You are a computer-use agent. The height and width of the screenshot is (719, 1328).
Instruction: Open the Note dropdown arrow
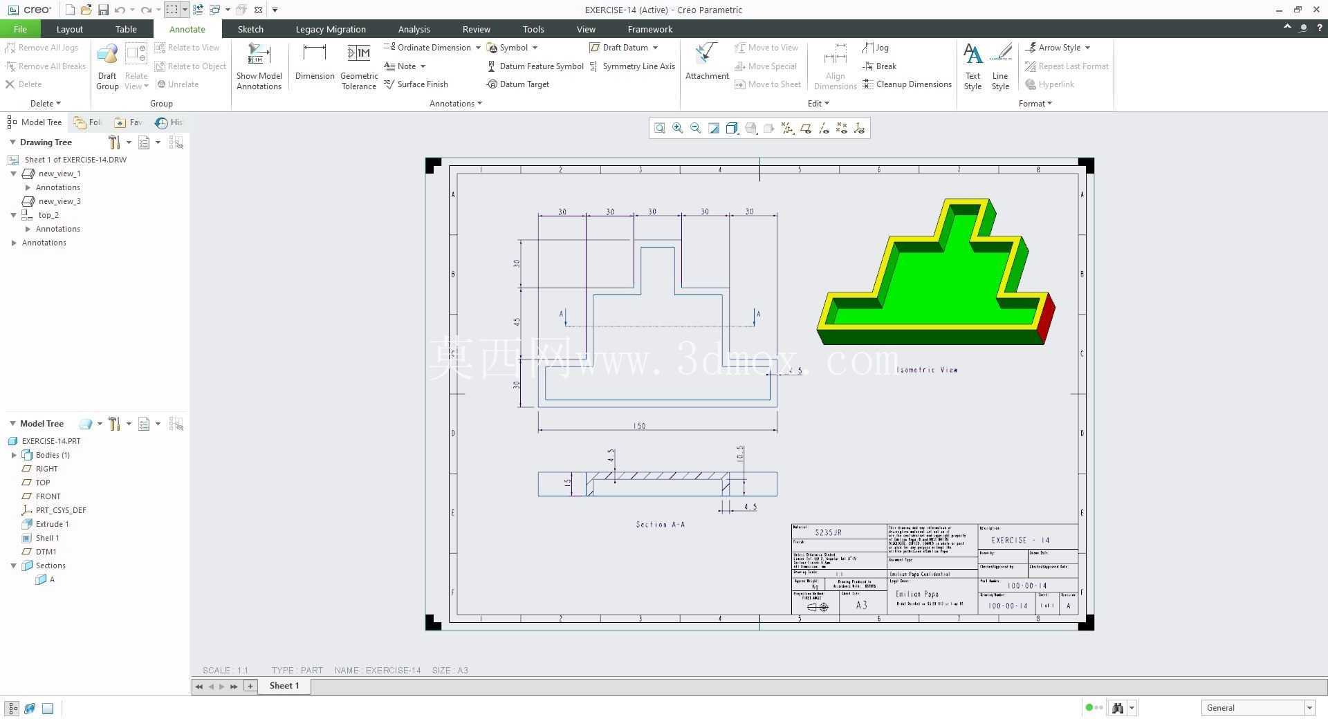423,66
